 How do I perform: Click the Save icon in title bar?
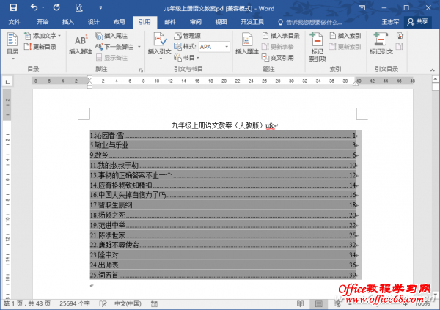tap(13, 8)
